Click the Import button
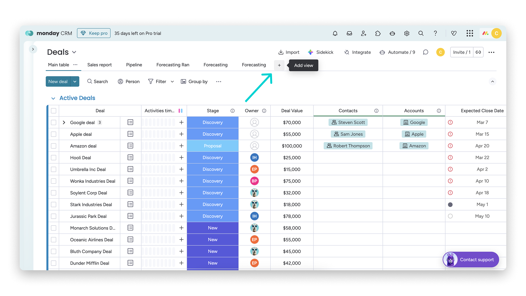The width and height of the screenshot is (526, 296). click(289, 52)
